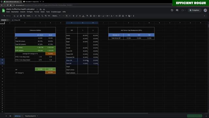Viewport: 209px width, 118px height.
Task: Click the formula bar showing Elites DR
Action: (x=17, y=20)
